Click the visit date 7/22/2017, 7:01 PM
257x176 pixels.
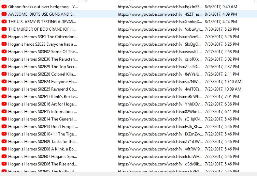click(222, 97)
